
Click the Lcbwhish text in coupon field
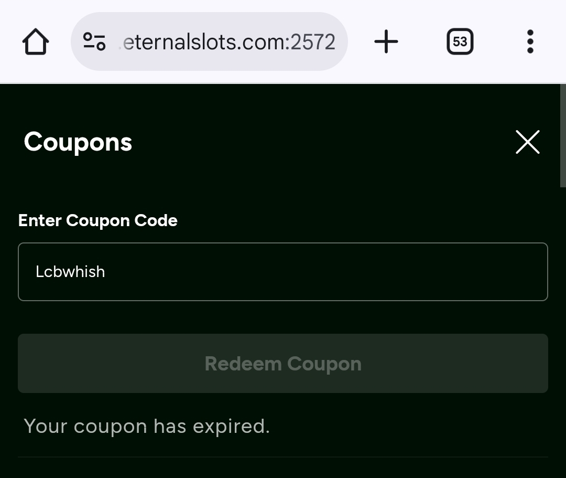pyautogui.click(x=70, y=272)
